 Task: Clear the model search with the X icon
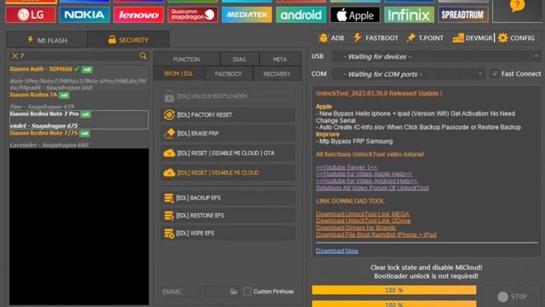(14, 55)
